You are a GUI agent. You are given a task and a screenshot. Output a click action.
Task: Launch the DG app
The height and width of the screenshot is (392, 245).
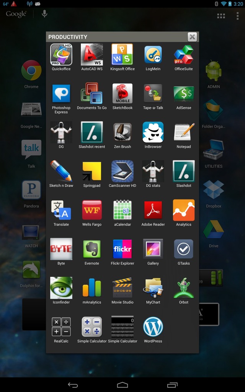tap(61, 132)
